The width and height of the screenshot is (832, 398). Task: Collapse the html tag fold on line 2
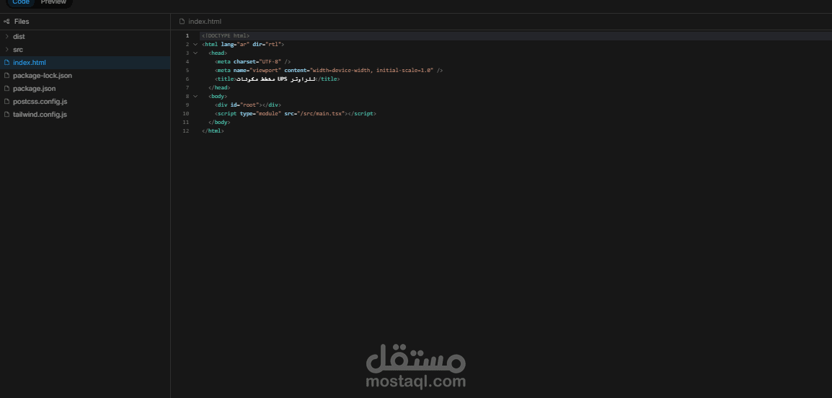(195, 45)
